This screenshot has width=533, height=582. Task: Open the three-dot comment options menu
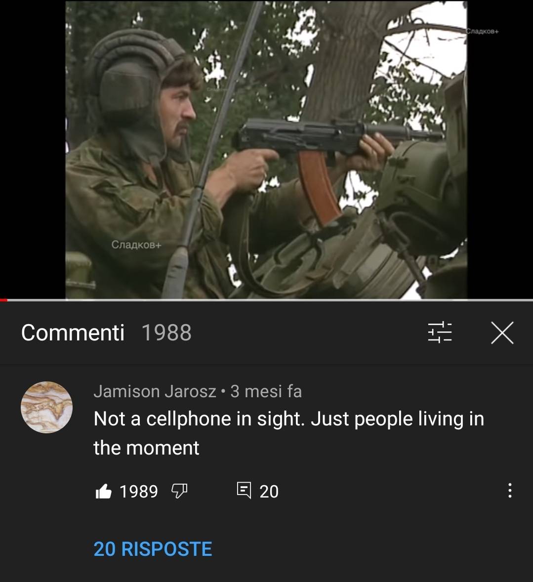click(510, 490)
